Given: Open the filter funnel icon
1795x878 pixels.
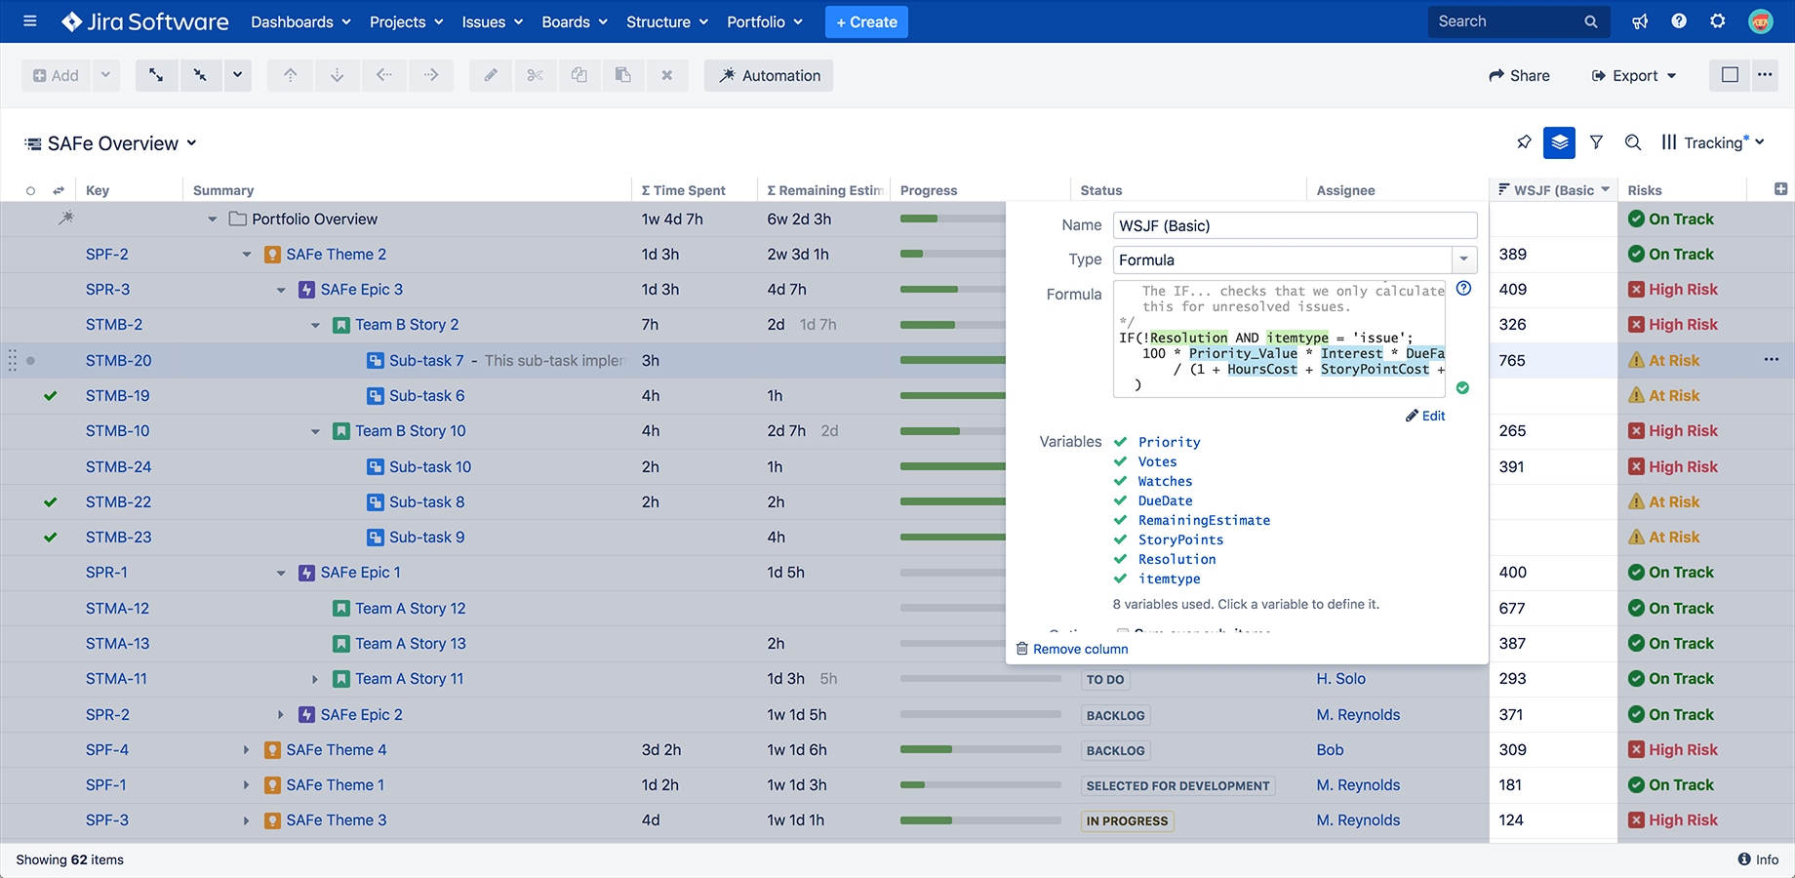Looking at the screenshot, I should [x=1597, y=142].
